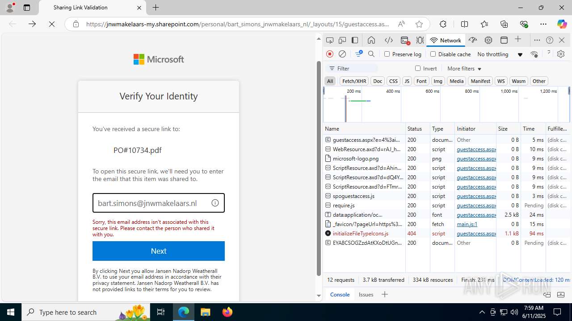The height and width of the screenshot is (321, 572).
Task: Open Edge Settings and more menu
Action: click(x=543, y=24)
